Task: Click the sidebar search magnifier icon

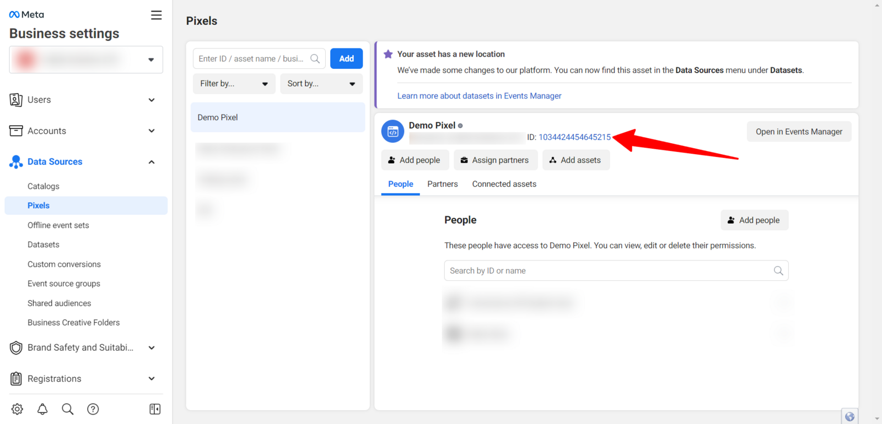Action: (68, 409)
